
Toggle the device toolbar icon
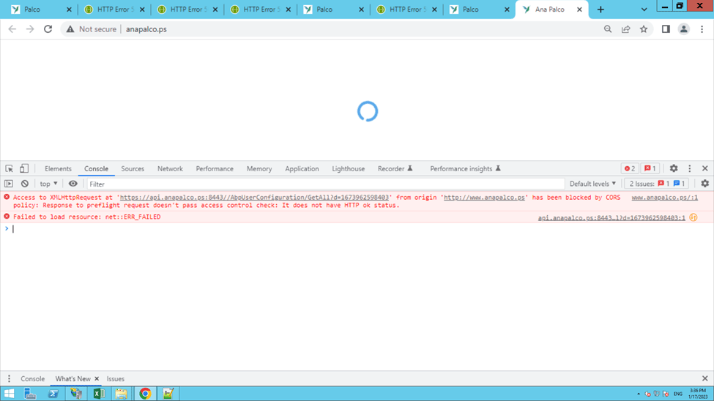[x=24, y=168]
